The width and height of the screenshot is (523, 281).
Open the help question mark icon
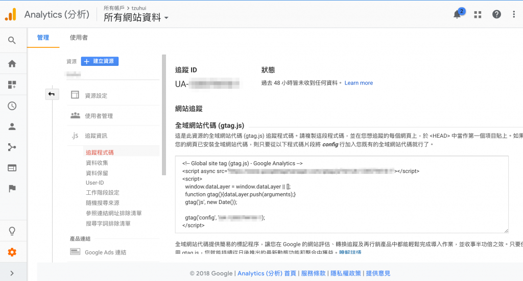(x=496, y=14)
